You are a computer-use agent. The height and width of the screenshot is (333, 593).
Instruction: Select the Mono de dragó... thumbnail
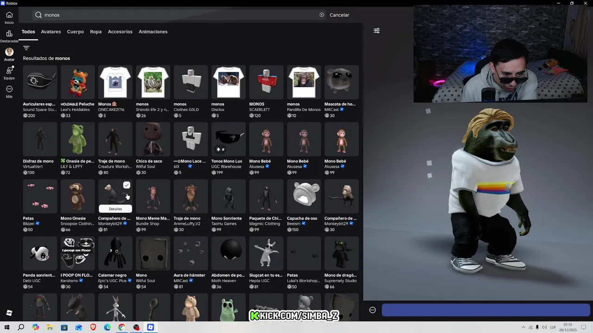[341, 253]
